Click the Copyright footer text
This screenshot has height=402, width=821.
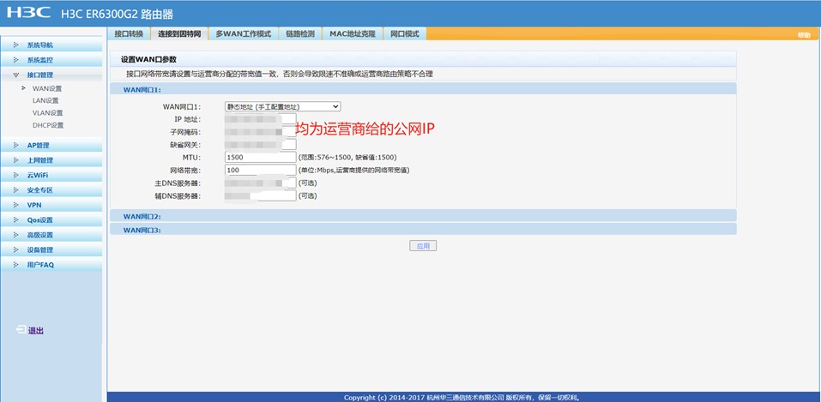tap(463, 398)
